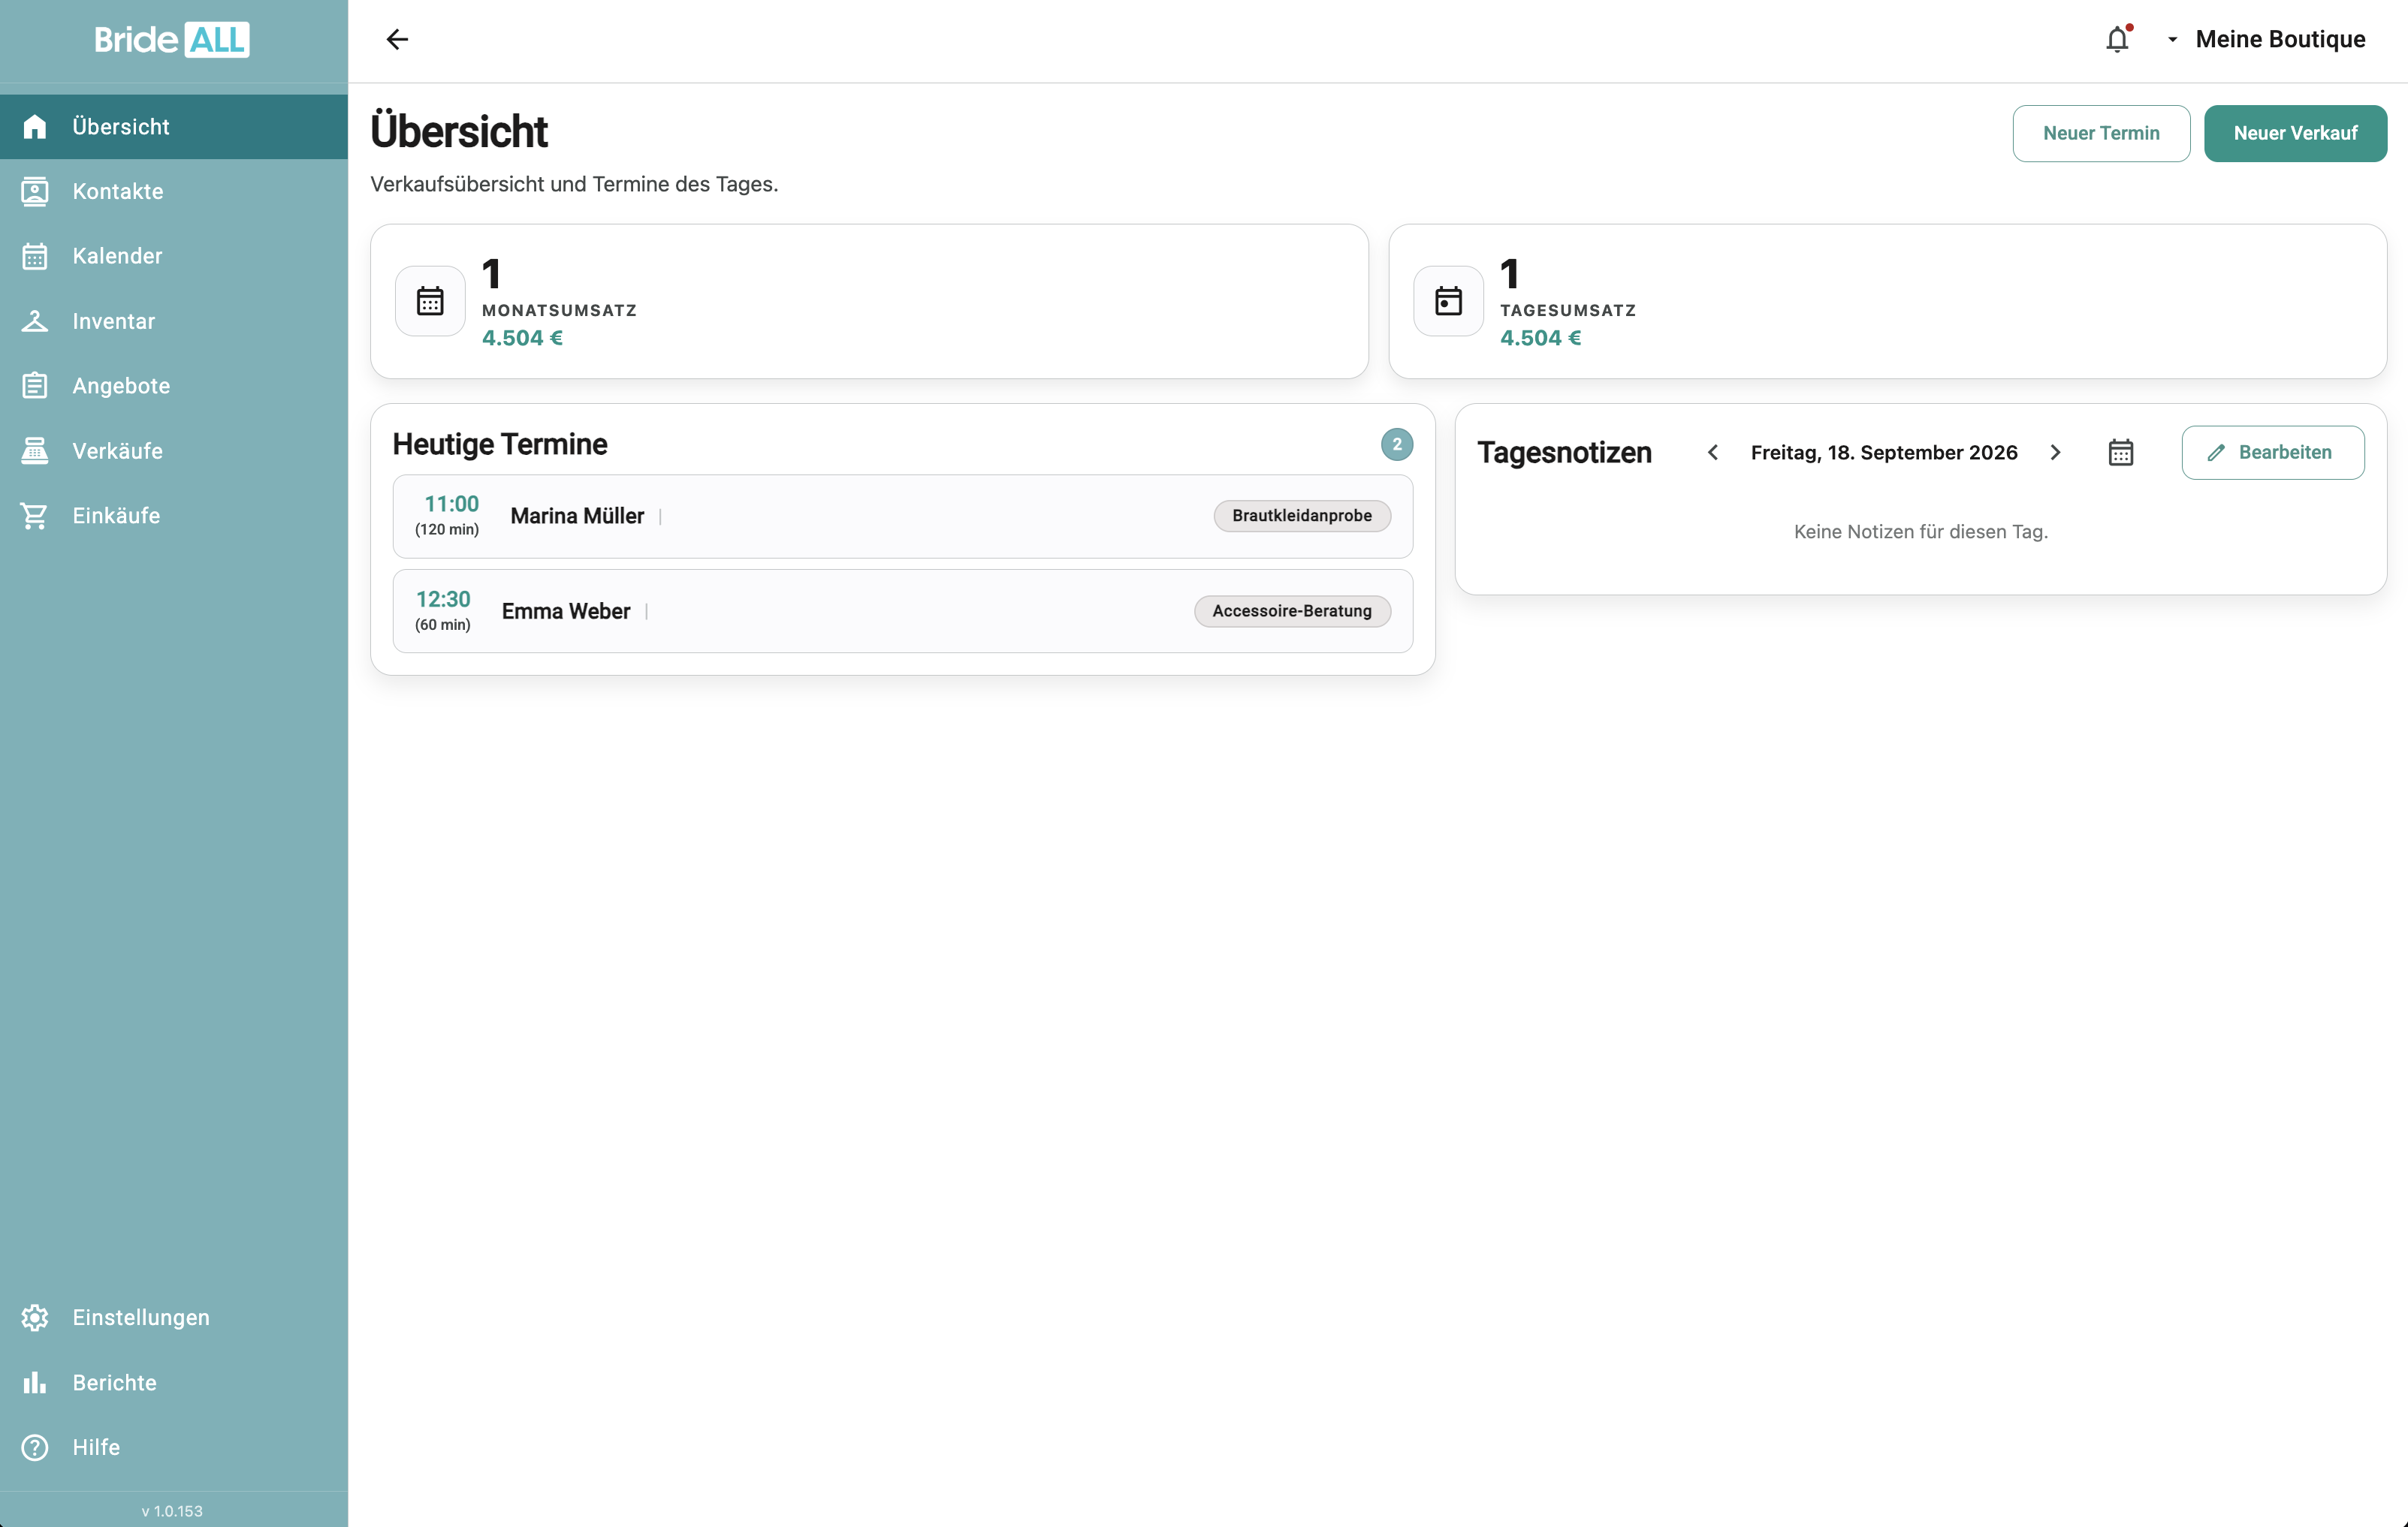Click the Neuer Verkauf button
This screenshot has height=1527, width=2408.
(x=2295, y=133)
